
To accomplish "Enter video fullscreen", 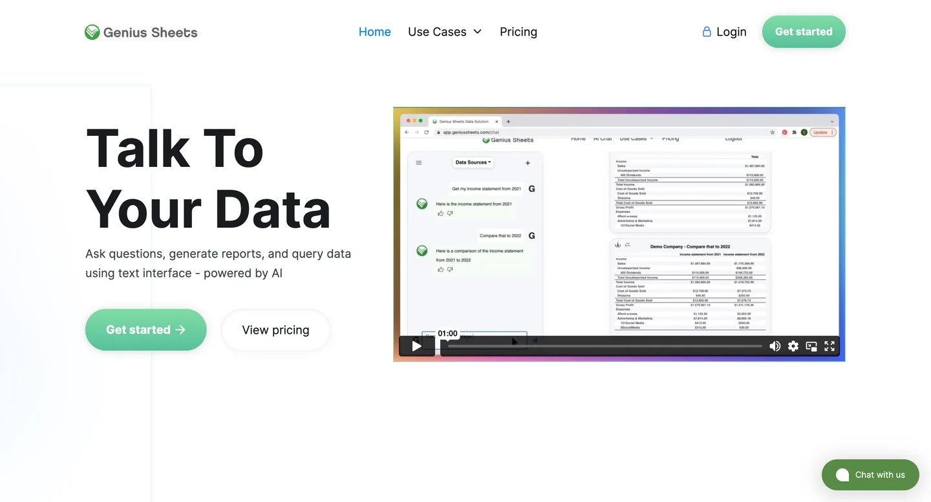I will click(829, 346).
